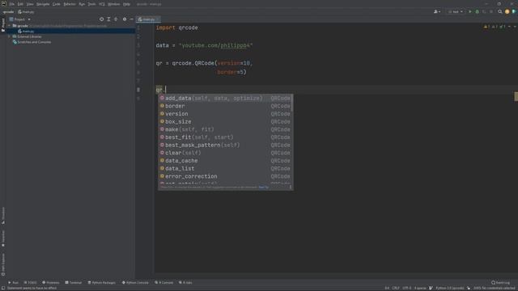This screenshot has width=518, height=291.
Task: Open the Terminal tool window
Action: pos(74,283)
